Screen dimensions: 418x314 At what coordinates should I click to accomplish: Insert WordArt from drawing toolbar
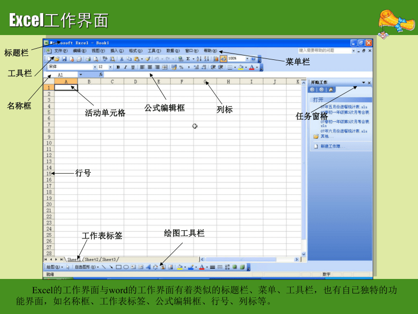coord(148,267)
